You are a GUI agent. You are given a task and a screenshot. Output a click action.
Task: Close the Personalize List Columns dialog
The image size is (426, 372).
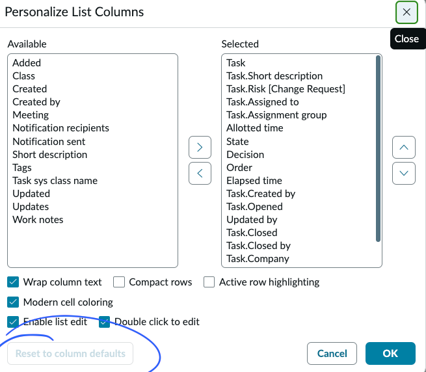coord(406,12)
